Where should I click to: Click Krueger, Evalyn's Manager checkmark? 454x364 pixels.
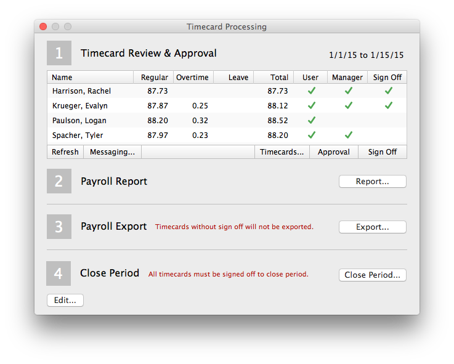click(349, 105)
